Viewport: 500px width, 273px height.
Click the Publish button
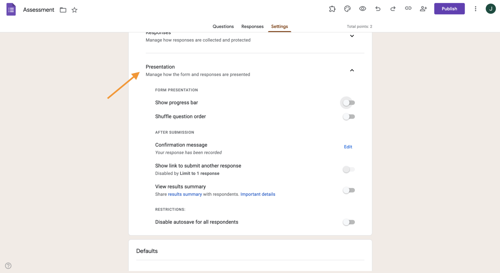(449, 9)
